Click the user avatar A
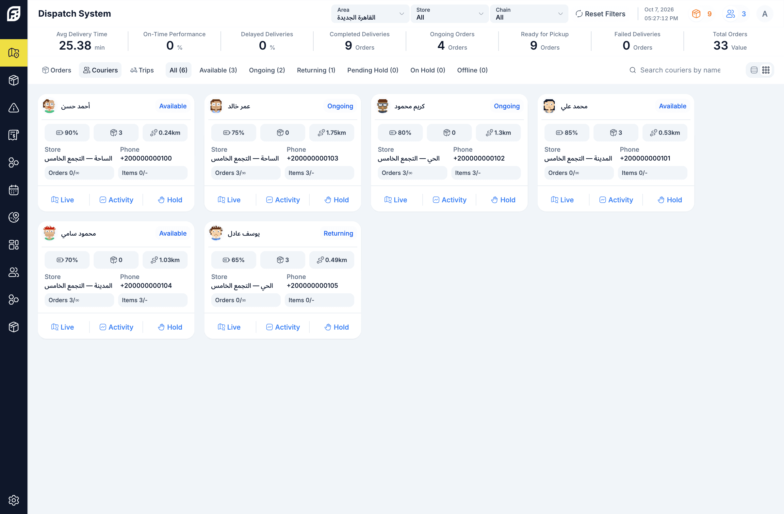The width and height of the screenshot is (784, 514). [765, 14]
